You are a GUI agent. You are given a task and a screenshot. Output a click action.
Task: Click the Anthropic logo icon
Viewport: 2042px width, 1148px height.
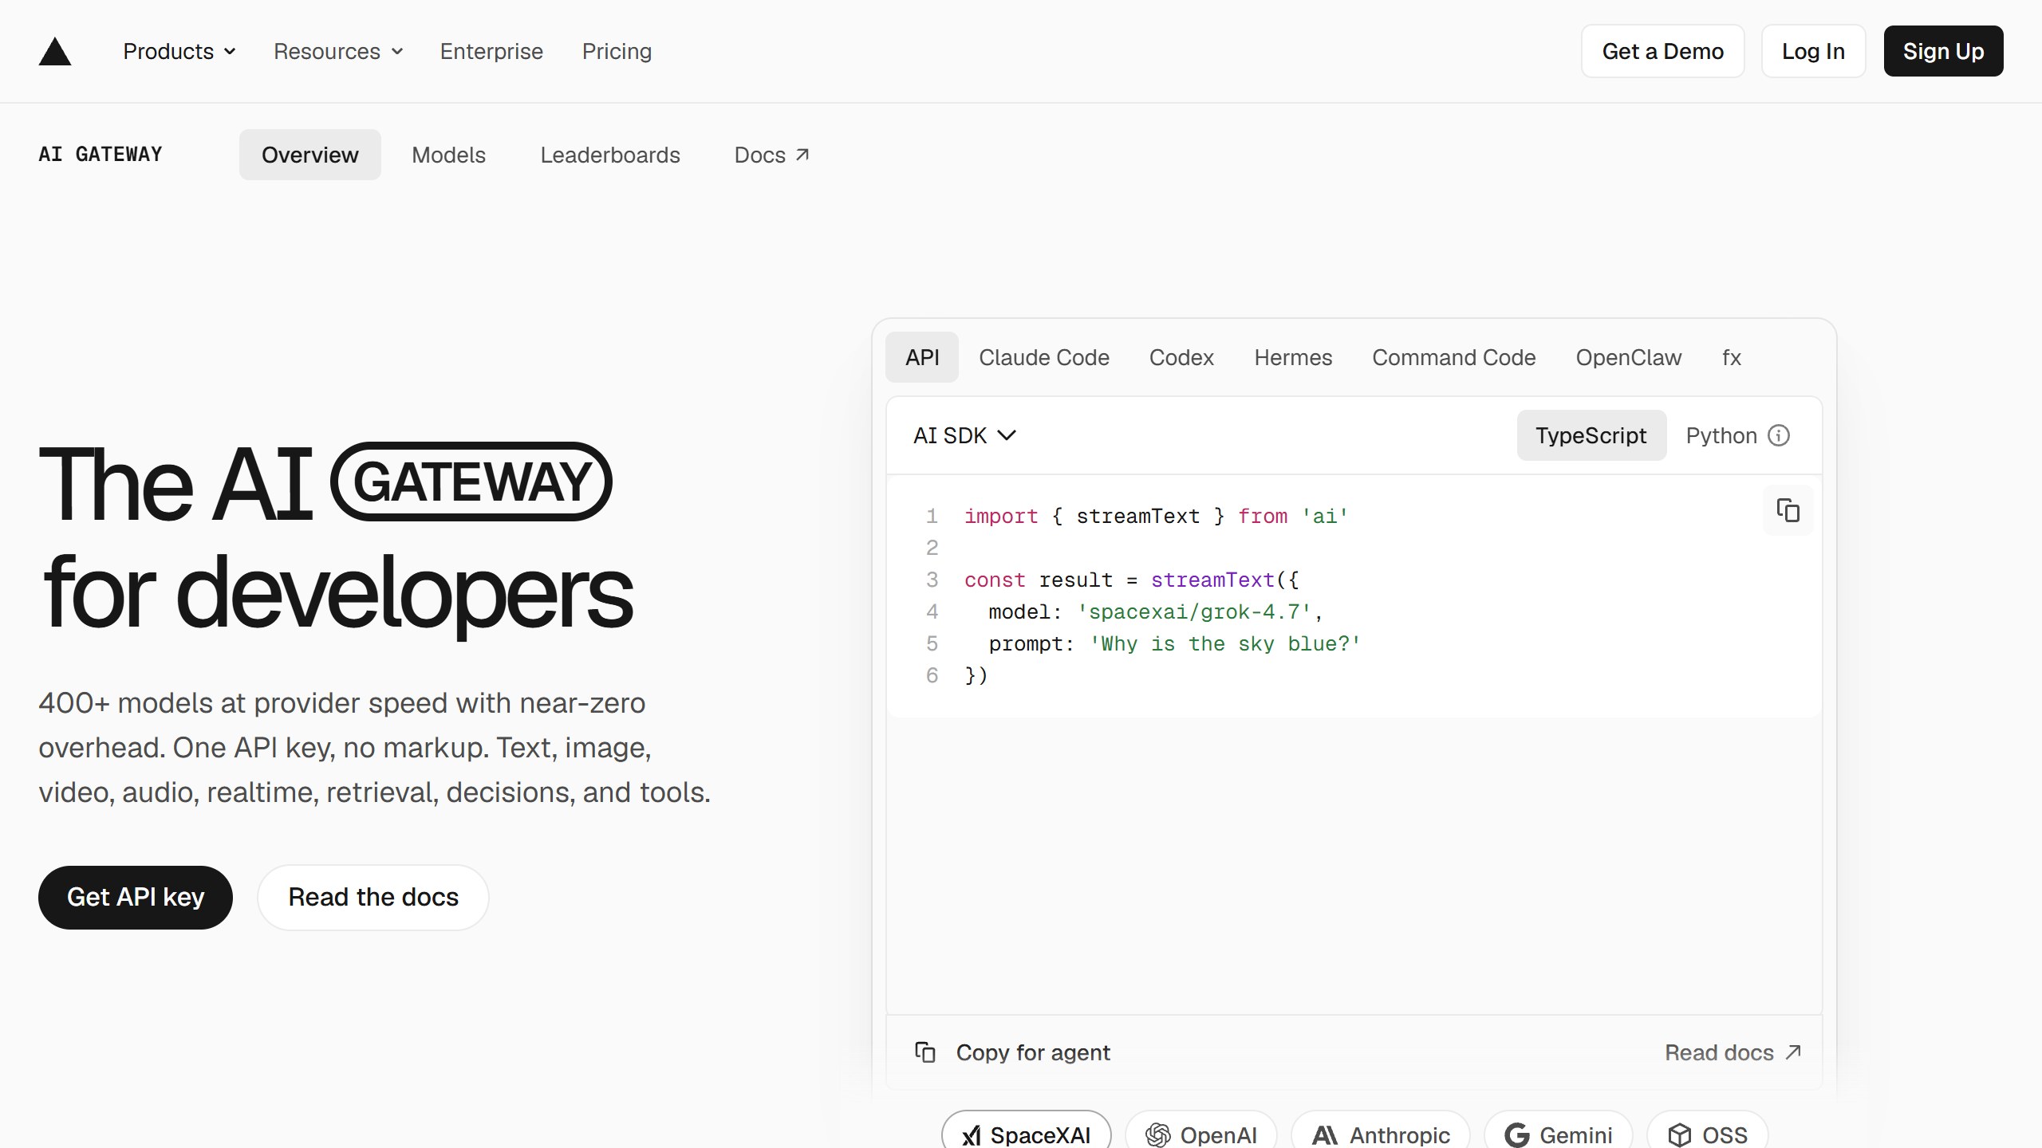[x=1325, y=1135]
